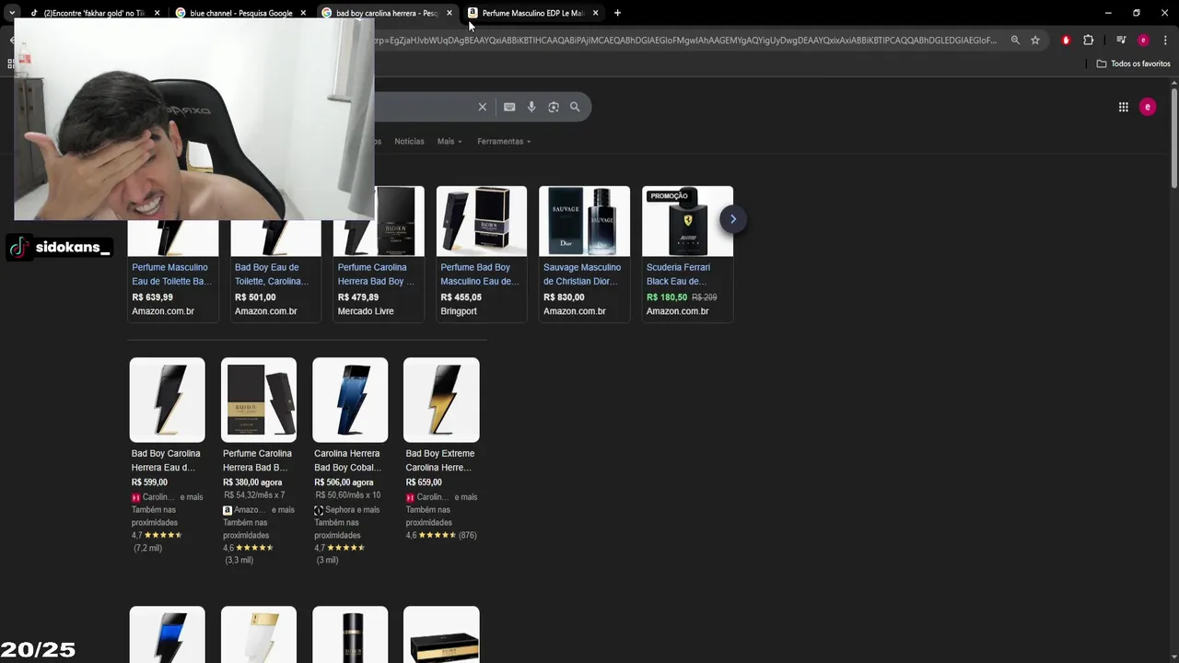Submit search with magnifier icon
This screenshot has width=1179, height=663.
(x=575, y=107)
